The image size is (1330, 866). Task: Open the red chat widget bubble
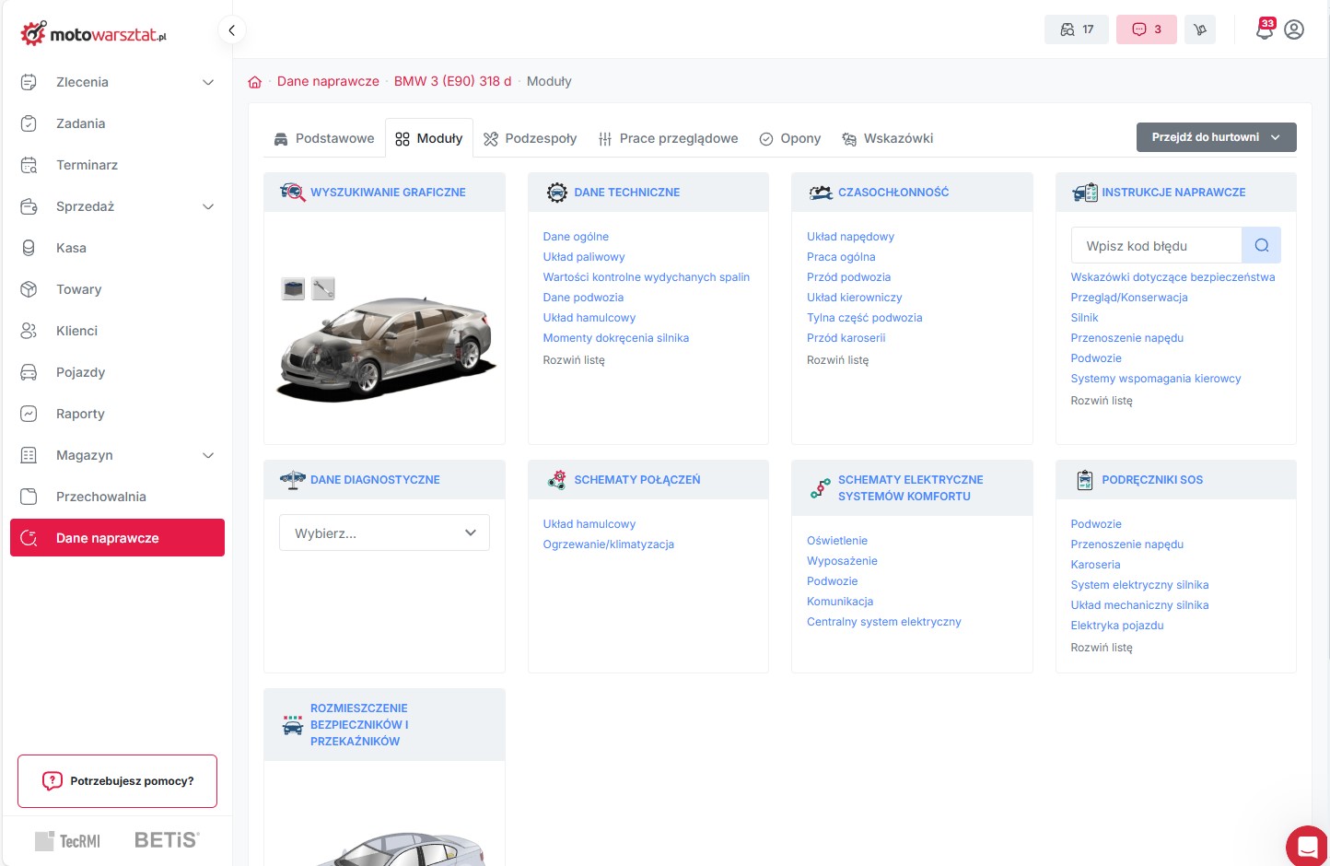(x=1306, y=845)
